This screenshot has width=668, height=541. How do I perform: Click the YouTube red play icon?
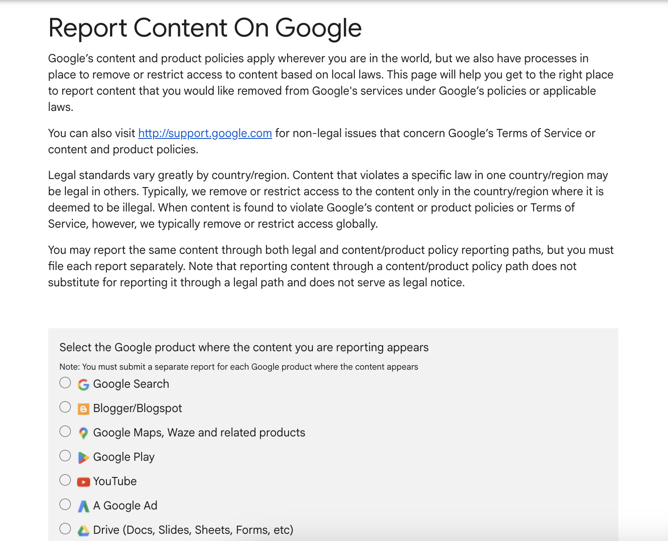[83, 482]
